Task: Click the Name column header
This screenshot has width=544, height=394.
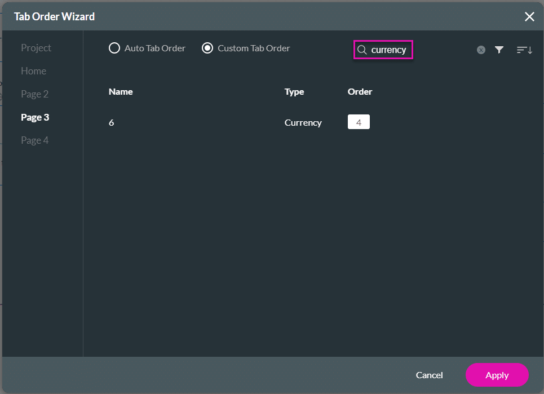Action: (x=121, y=91)
